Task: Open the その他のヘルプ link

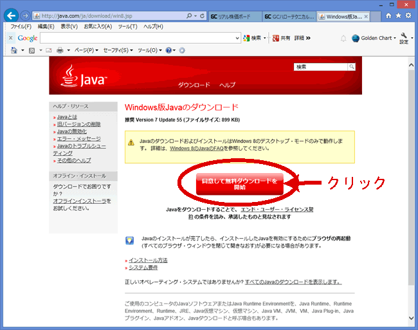Action: 74,160
